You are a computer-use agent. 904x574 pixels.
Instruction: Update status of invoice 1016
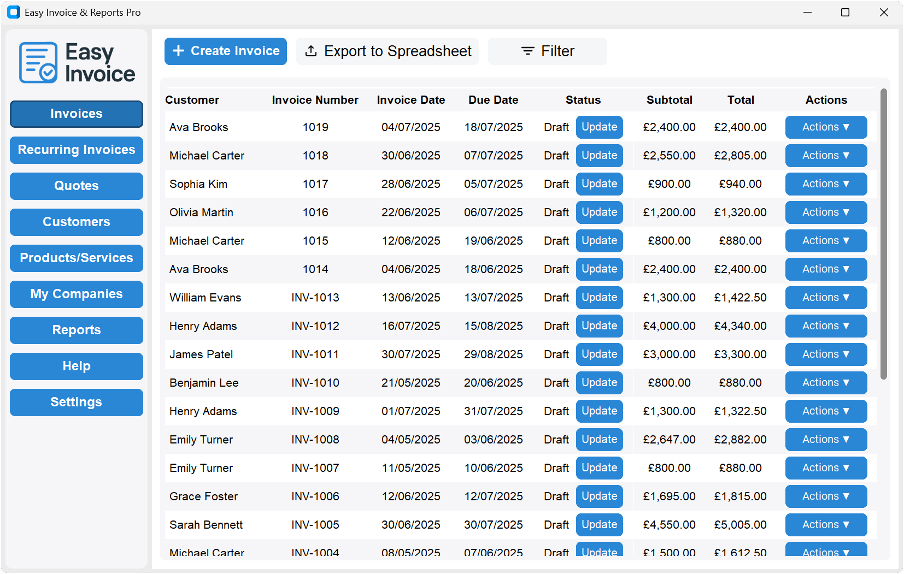coord(599,212)
